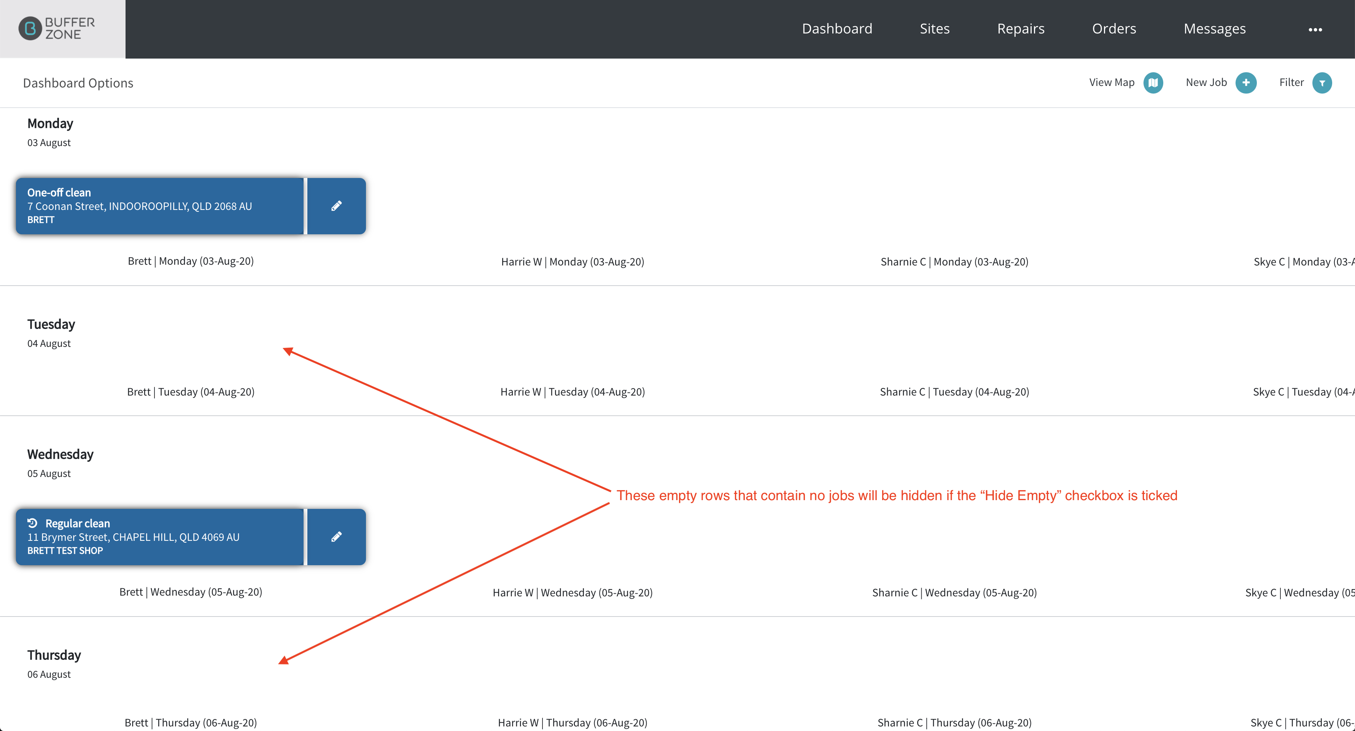Click the New Job label
This screenshot has width=1355, height=731.
tap(1206, 83)
